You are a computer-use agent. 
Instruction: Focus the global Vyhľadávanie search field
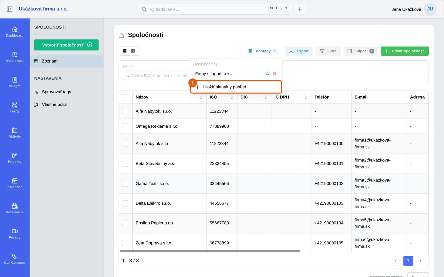click(x=215, y=9)
